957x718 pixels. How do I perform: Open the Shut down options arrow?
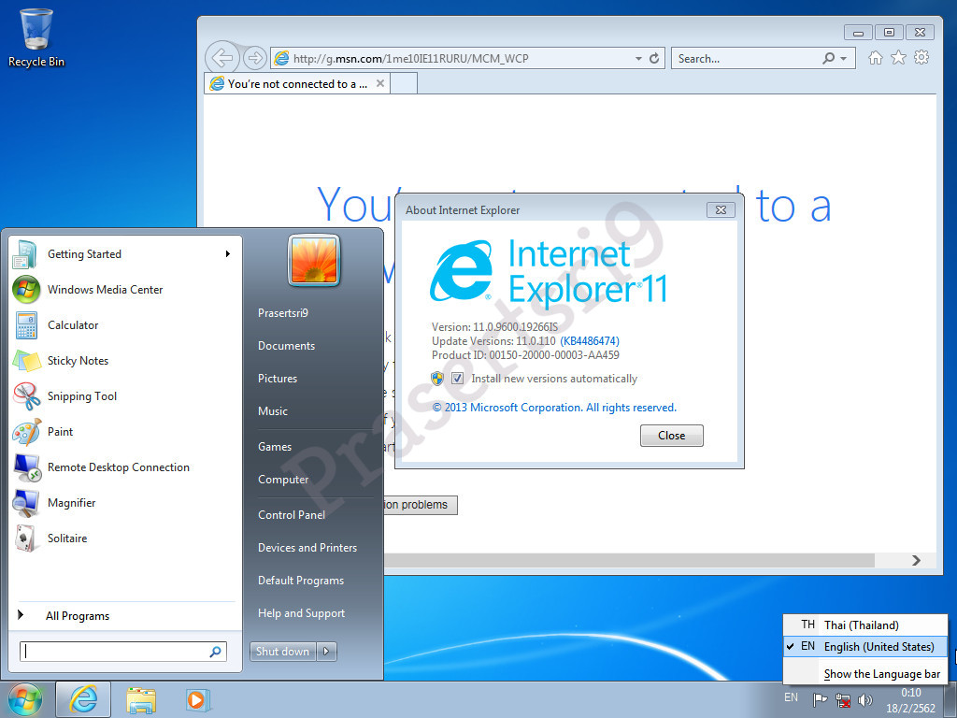coord(326,652)
